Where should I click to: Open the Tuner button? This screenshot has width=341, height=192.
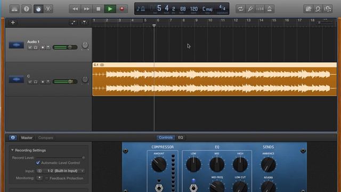(250, 9)
